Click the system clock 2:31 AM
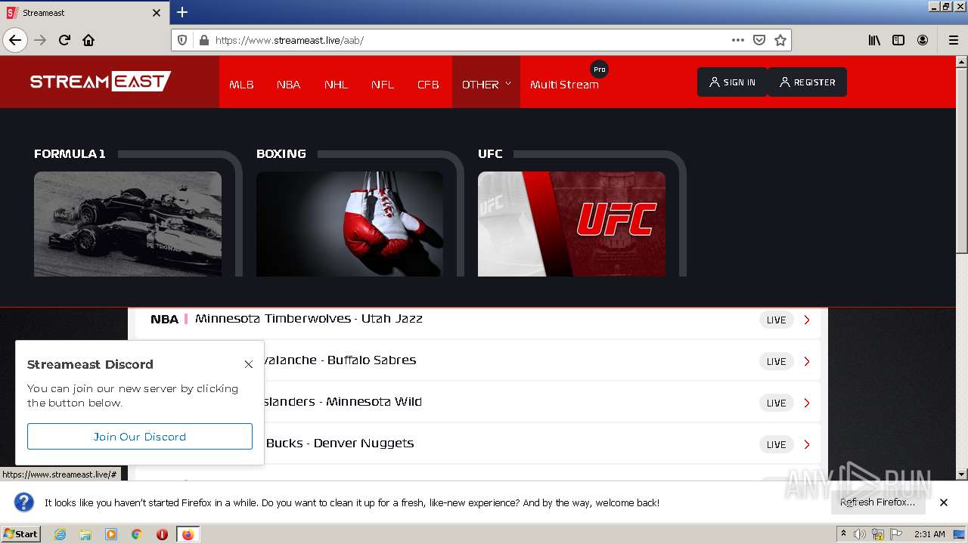This screenshot has height=544, width=968. 929,534
